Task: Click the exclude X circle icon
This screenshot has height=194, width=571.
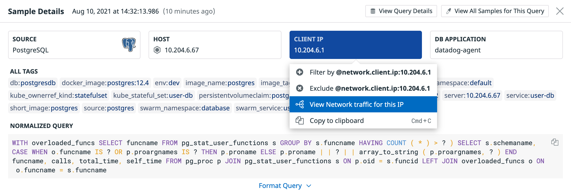Action: 300,88
